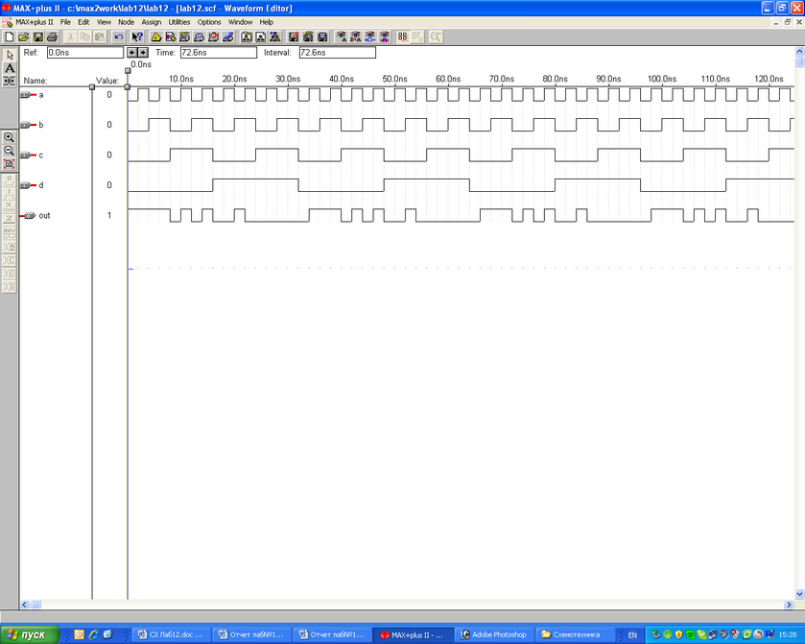Click the horizontal scrollbar right arrow
The height and width of the screenshot is (644, 805).
pos(789,605)
